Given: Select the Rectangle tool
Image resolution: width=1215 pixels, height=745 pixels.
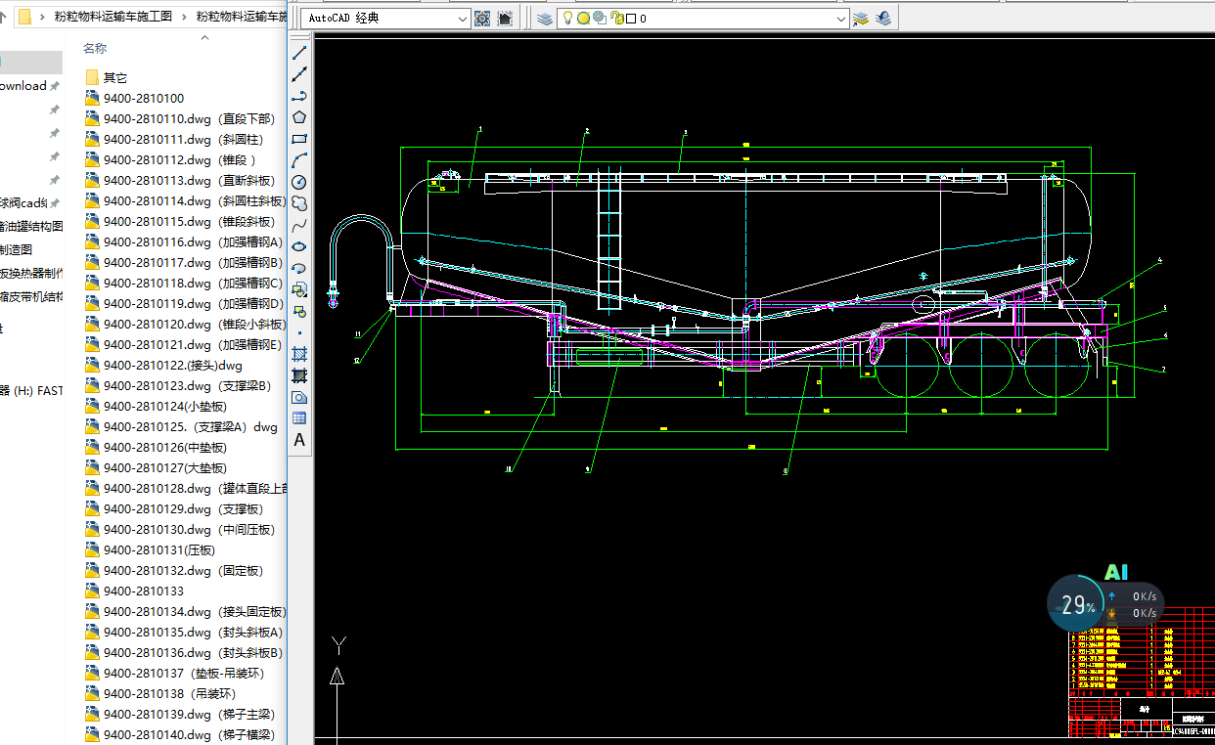Looking at the screenshot, I should (x=299, y=139).
